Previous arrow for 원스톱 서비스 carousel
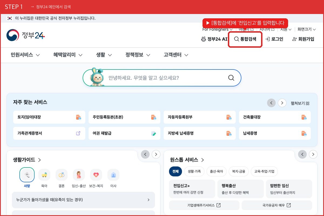Image resolution: width=324 pixels, height=216 pixels. [x=302, y=154]
